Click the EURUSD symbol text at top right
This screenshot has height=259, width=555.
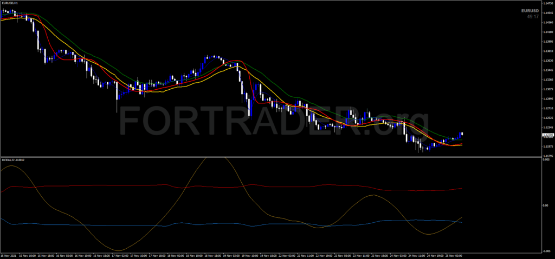530,10
